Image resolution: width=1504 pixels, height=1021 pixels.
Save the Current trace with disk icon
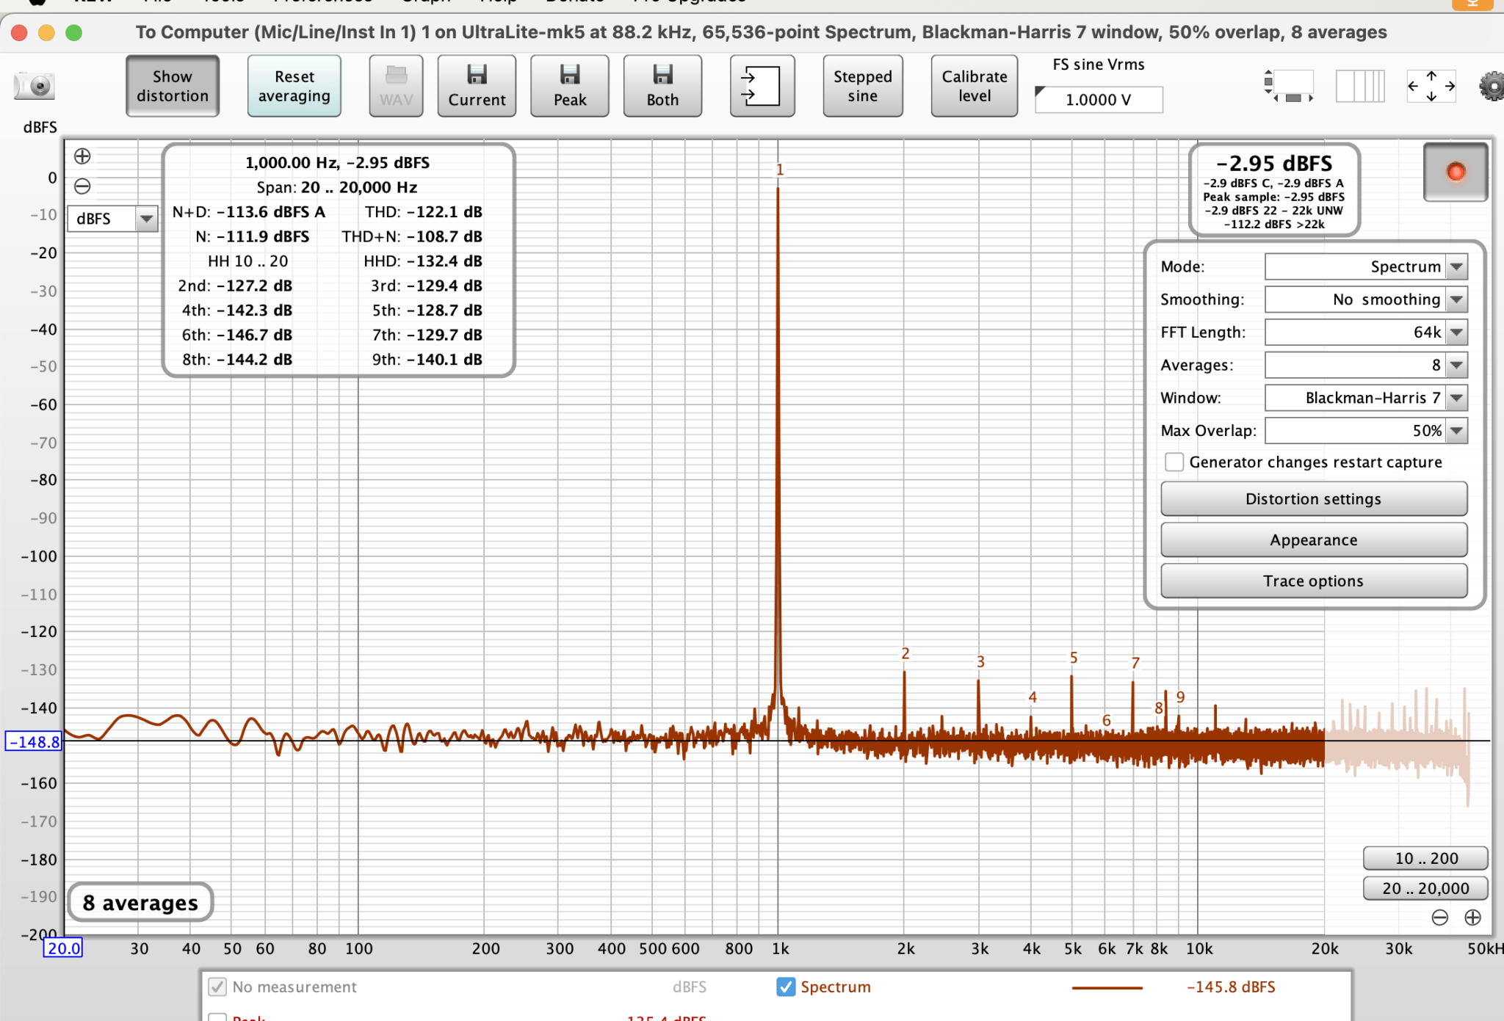coord(477,86)
